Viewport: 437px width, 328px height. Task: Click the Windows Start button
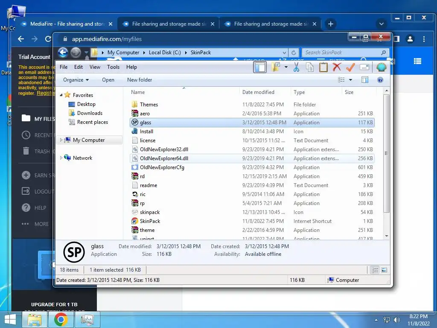[10, 319]
